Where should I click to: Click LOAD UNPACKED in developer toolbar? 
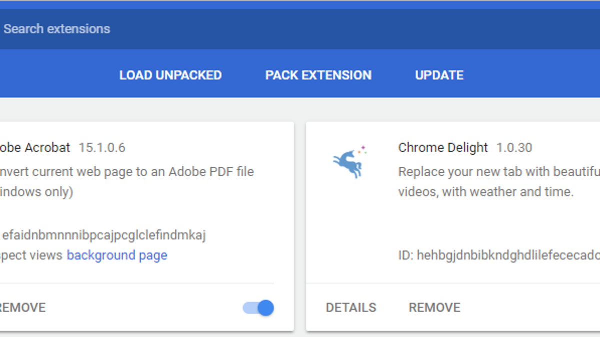(x=170, y=75)
